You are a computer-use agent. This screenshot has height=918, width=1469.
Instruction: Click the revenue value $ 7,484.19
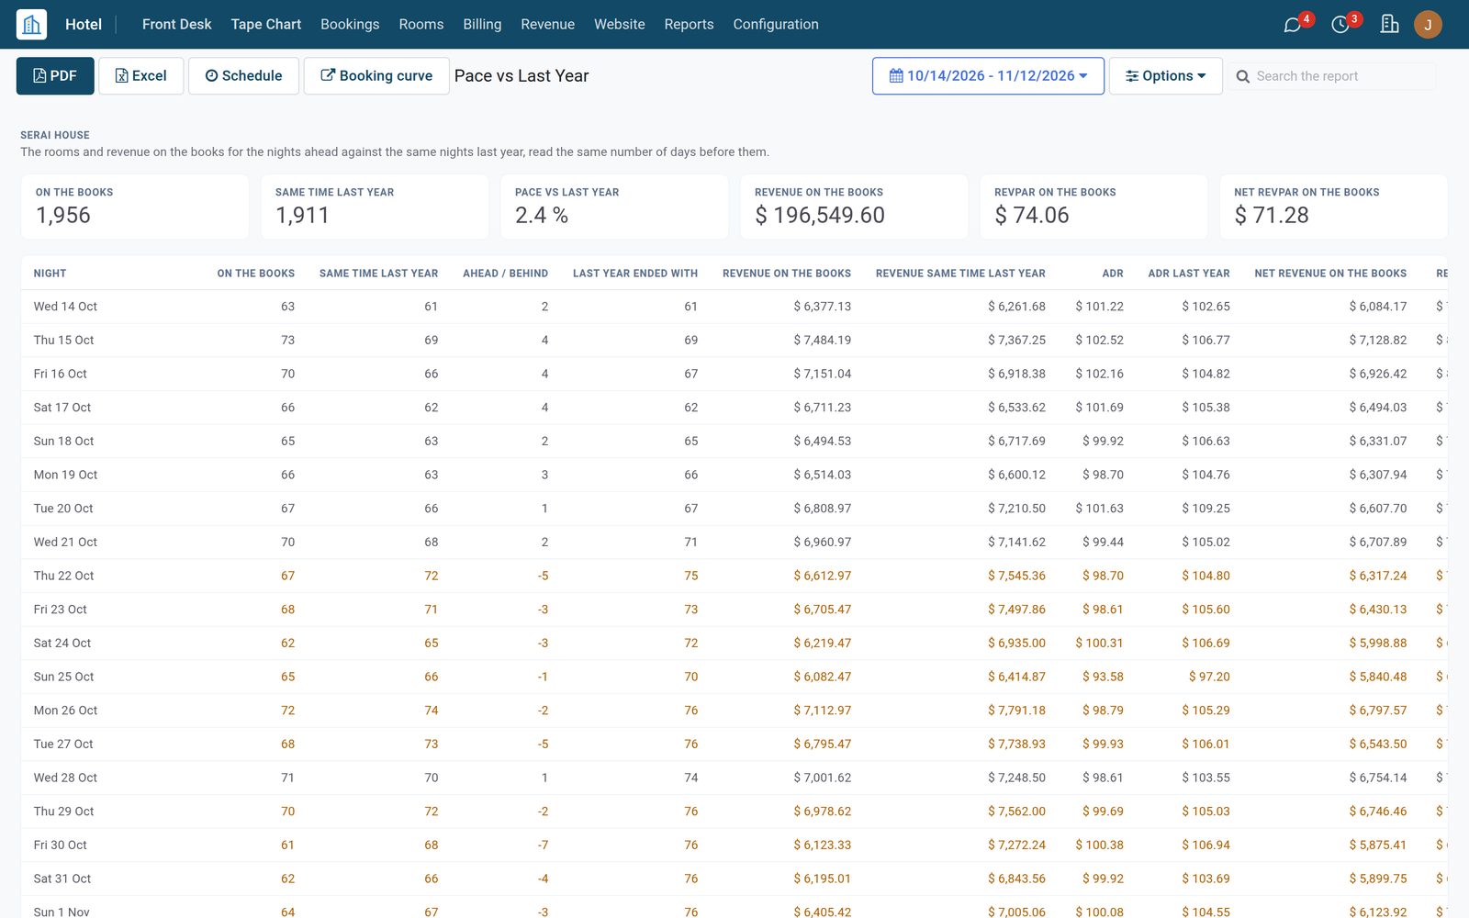click(822, 341)
